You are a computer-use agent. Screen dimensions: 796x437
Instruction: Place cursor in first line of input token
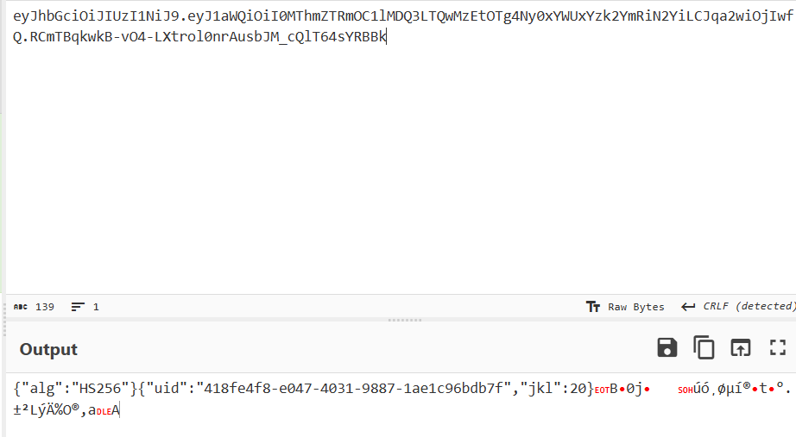tap(403, 16)
